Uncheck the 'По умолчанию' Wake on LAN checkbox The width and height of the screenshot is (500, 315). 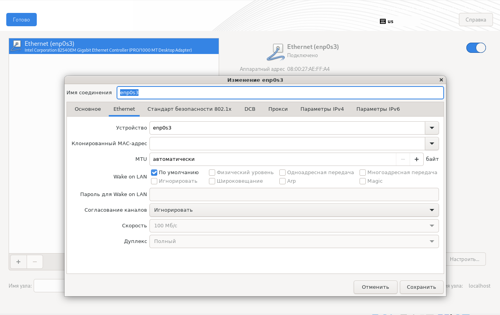(154, 173)
